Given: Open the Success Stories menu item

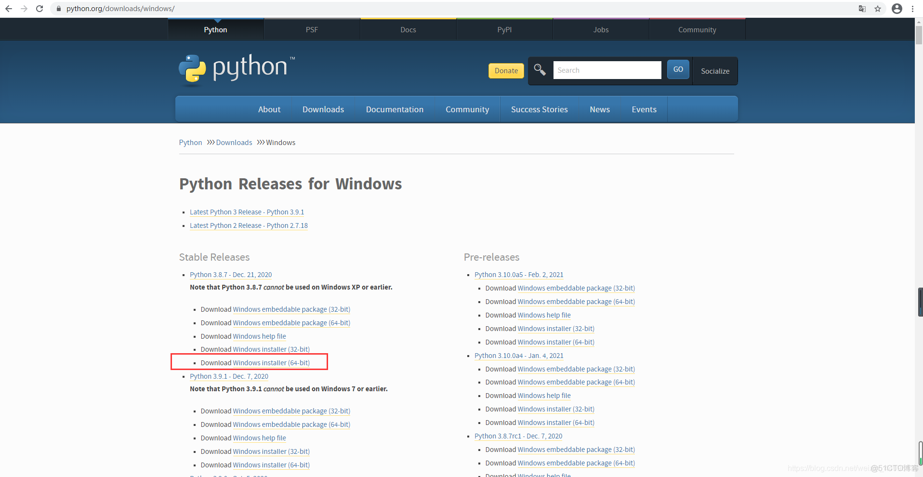Looking at the screenshot, I should pos(540,109).
